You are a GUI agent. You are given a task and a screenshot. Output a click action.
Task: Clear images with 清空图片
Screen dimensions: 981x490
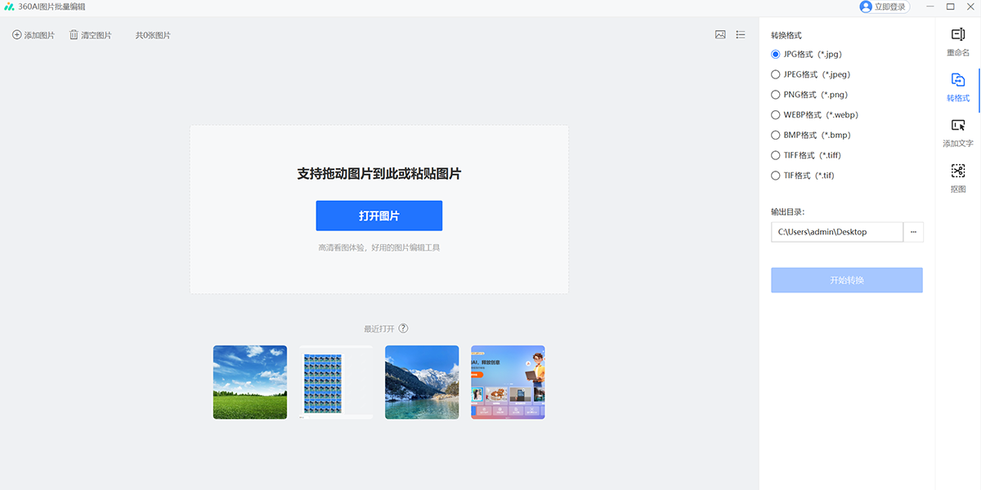coord(91,35)
